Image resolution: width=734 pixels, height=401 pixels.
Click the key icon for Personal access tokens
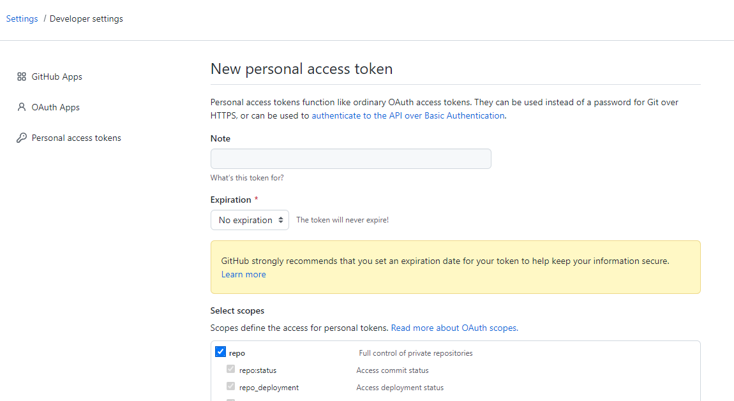pyautogui.click(x=22, y=138)
